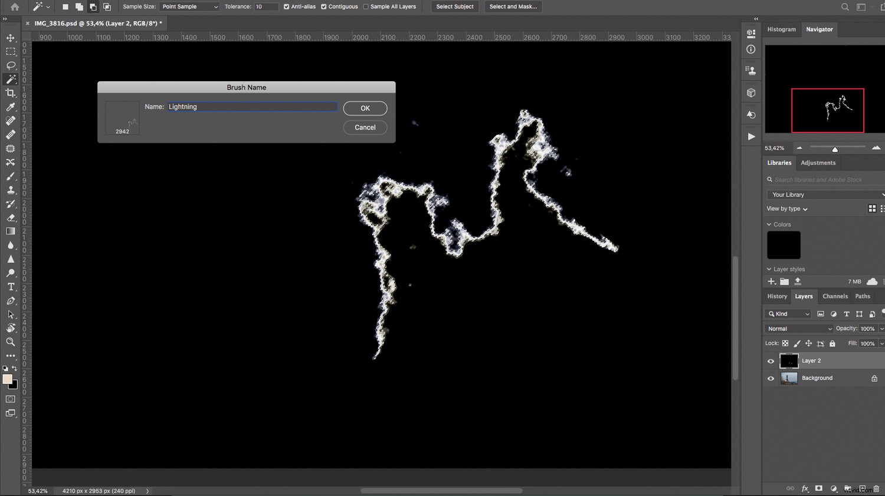Open the Eyedropper tool

pos(10,107)
